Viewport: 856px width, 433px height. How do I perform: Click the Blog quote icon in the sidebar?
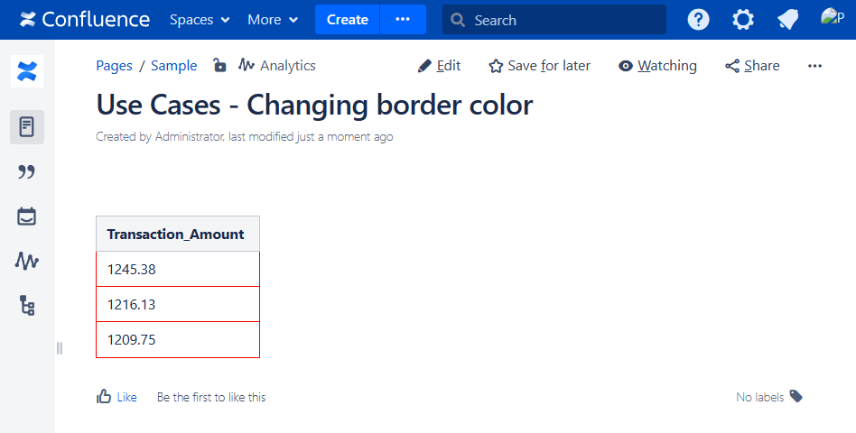coord(27,172)
